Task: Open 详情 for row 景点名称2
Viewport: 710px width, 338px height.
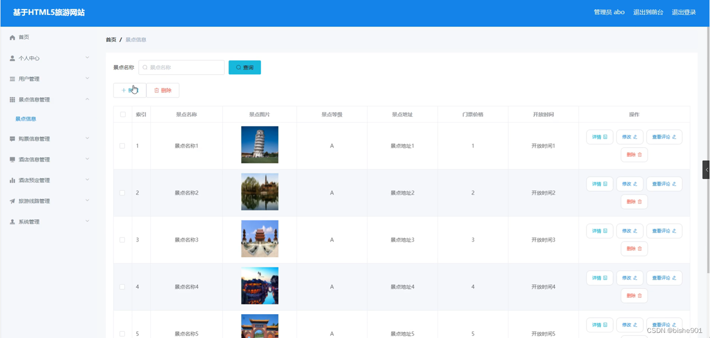Action: 600,184
